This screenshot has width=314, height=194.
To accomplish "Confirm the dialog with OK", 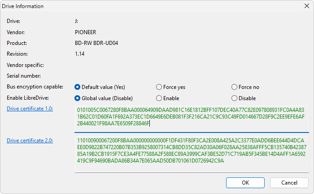I will coord(245,183).
